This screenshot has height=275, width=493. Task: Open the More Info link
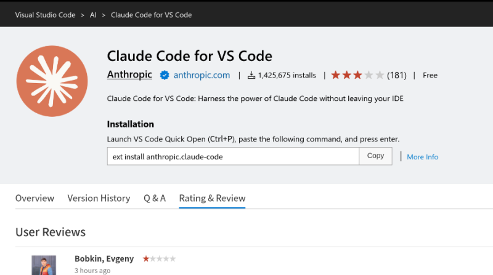point(422,157)
